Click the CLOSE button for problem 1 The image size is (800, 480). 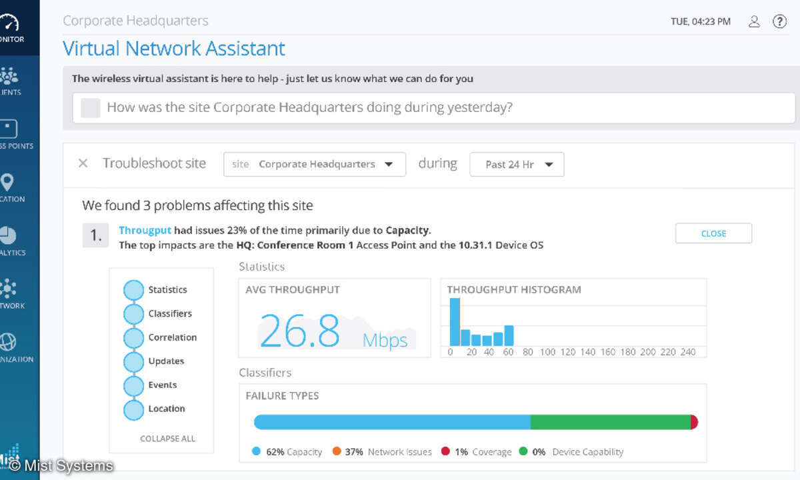(713, 233)
